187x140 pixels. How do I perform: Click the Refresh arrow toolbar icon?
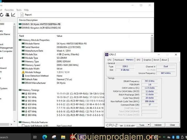[2, 15]
